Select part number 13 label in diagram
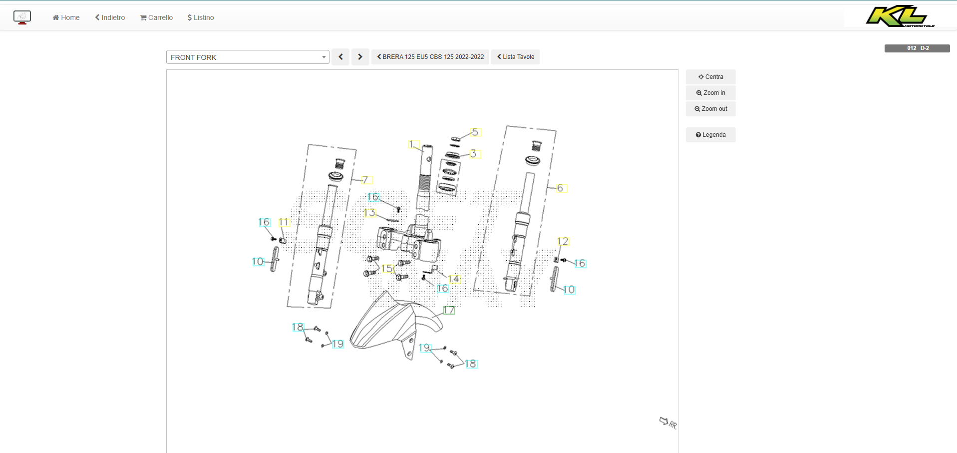This screenshot has height=453, width=957. point(369,213)
